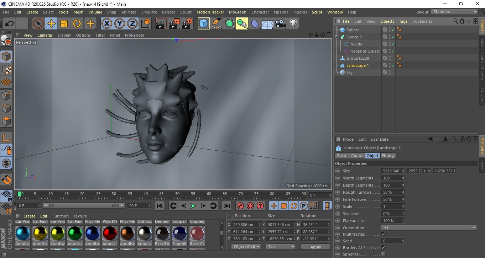Image resolution: width=485 pixels, height=258 pixels.
Task: Open the Orientation +Y dropdown
Action: [429, 228]
